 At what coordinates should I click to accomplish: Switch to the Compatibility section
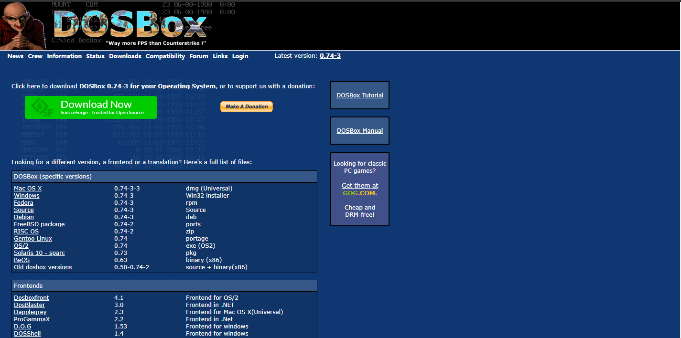coord(165,56)
